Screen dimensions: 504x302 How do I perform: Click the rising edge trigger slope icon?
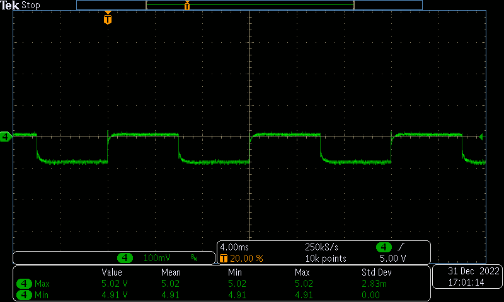[401, 247]
